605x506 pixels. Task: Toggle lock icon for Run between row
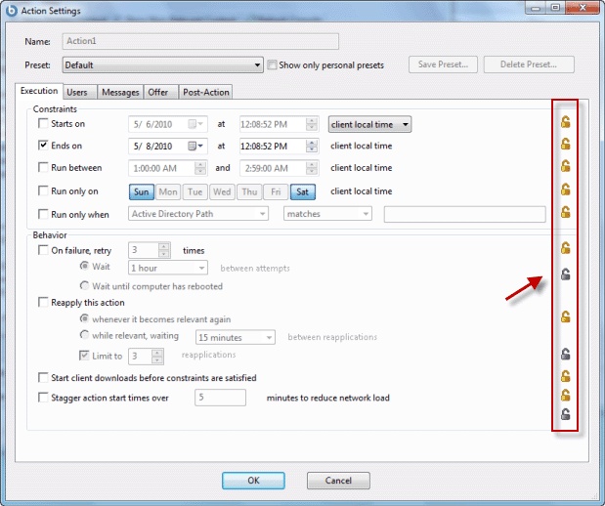coord(565,166)
